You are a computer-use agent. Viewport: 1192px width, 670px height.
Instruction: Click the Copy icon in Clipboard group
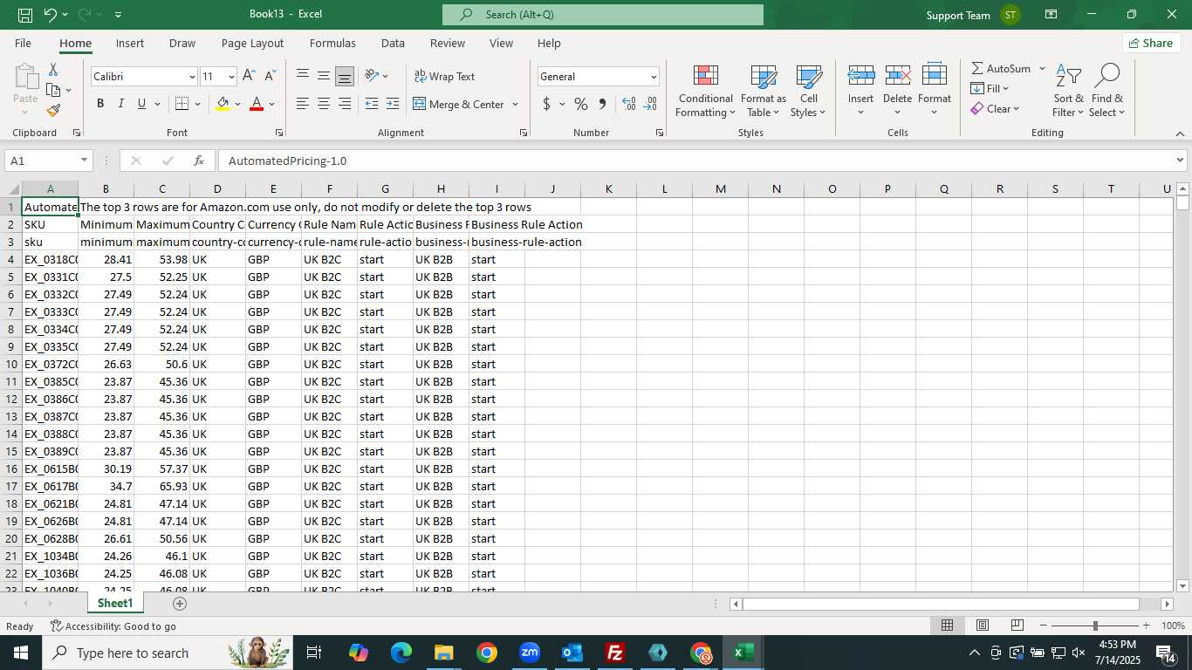[x=53, y=90]
